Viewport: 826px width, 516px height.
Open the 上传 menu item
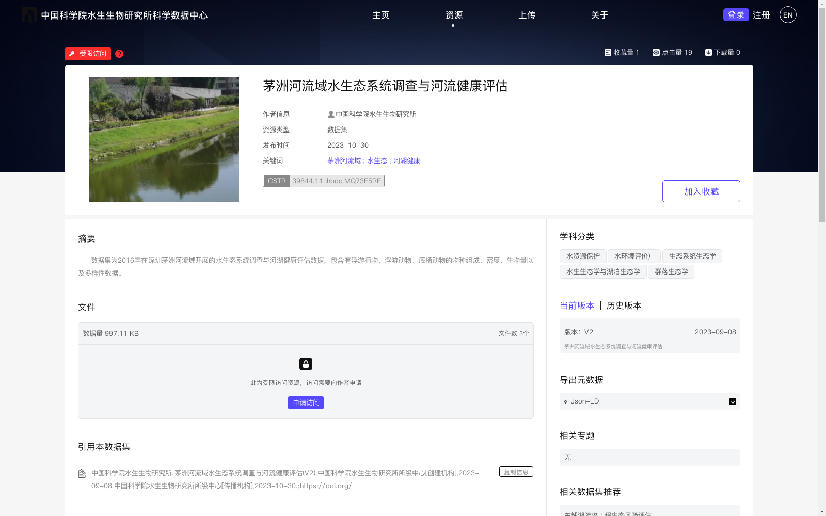[527, 15]
